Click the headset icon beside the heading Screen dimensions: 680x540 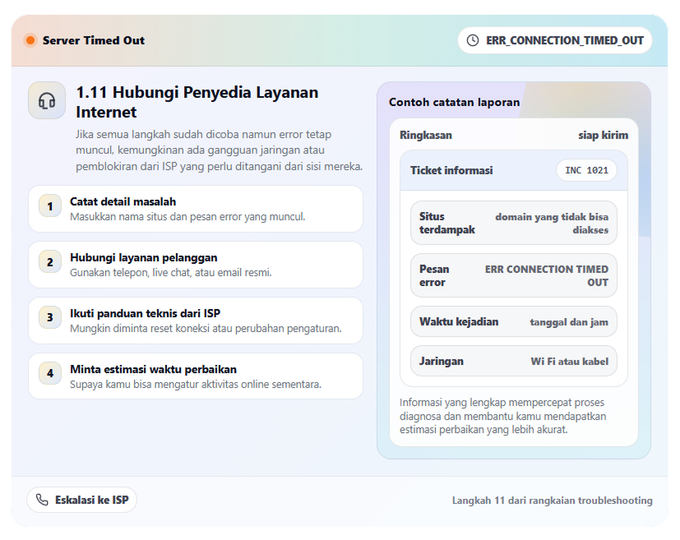pyautogui.click(x=47, y=100)
